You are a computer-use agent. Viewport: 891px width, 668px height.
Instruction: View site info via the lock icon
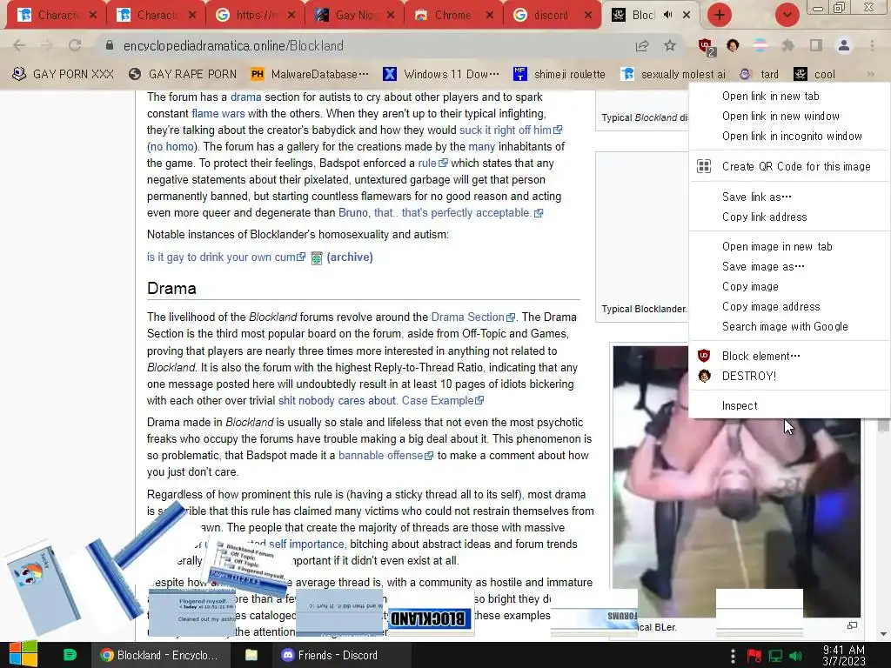click(110, 45)
